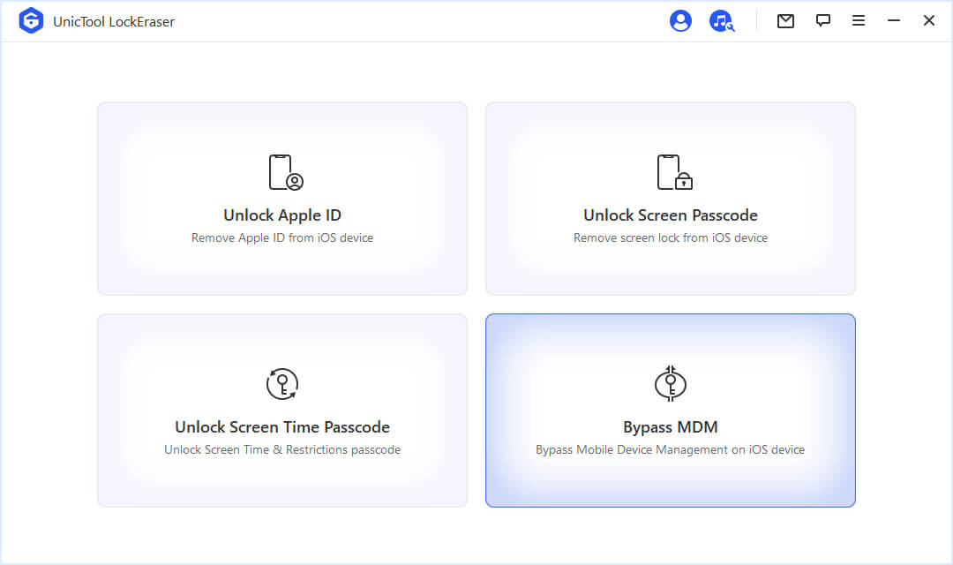
Task: Click "Remove Apple ID from iOS device" text
Action: [282, 238]
